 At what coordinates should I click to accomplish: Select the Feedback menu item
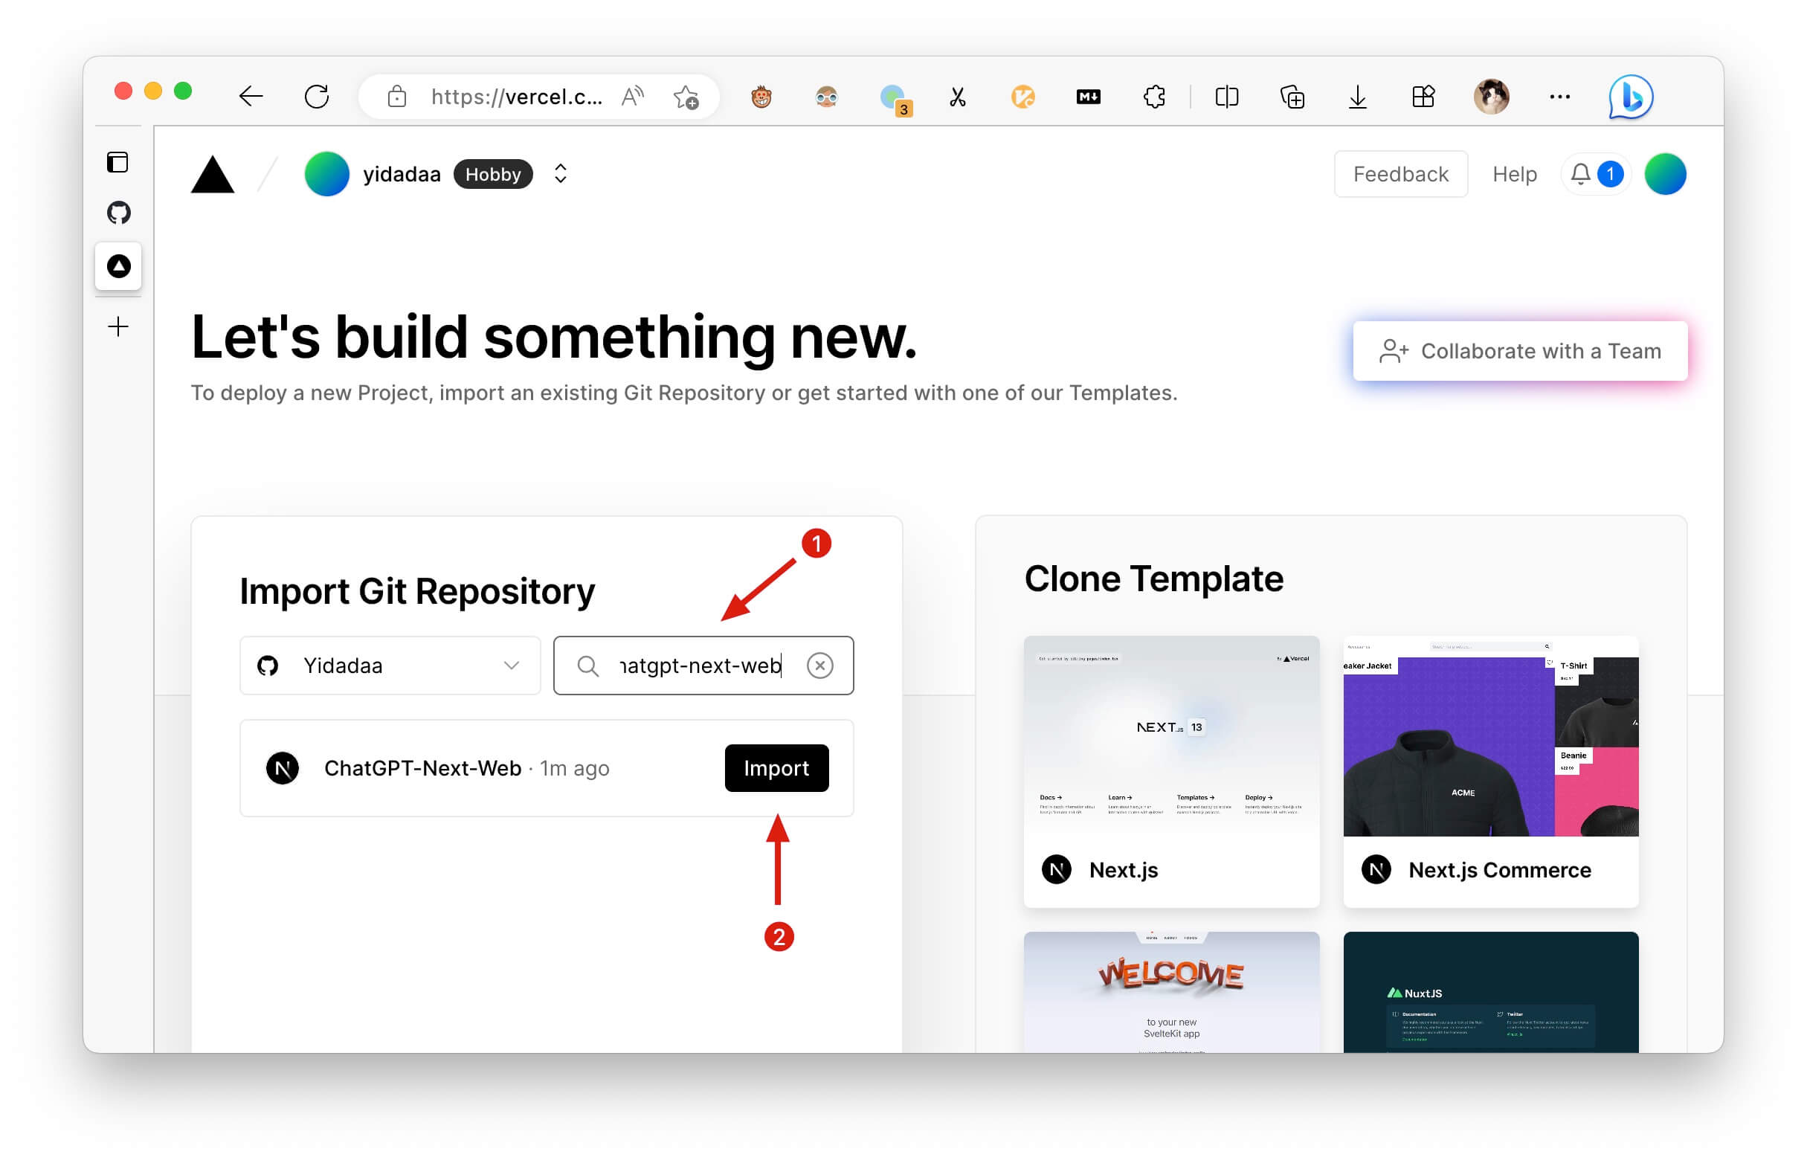click(1401, 173)
